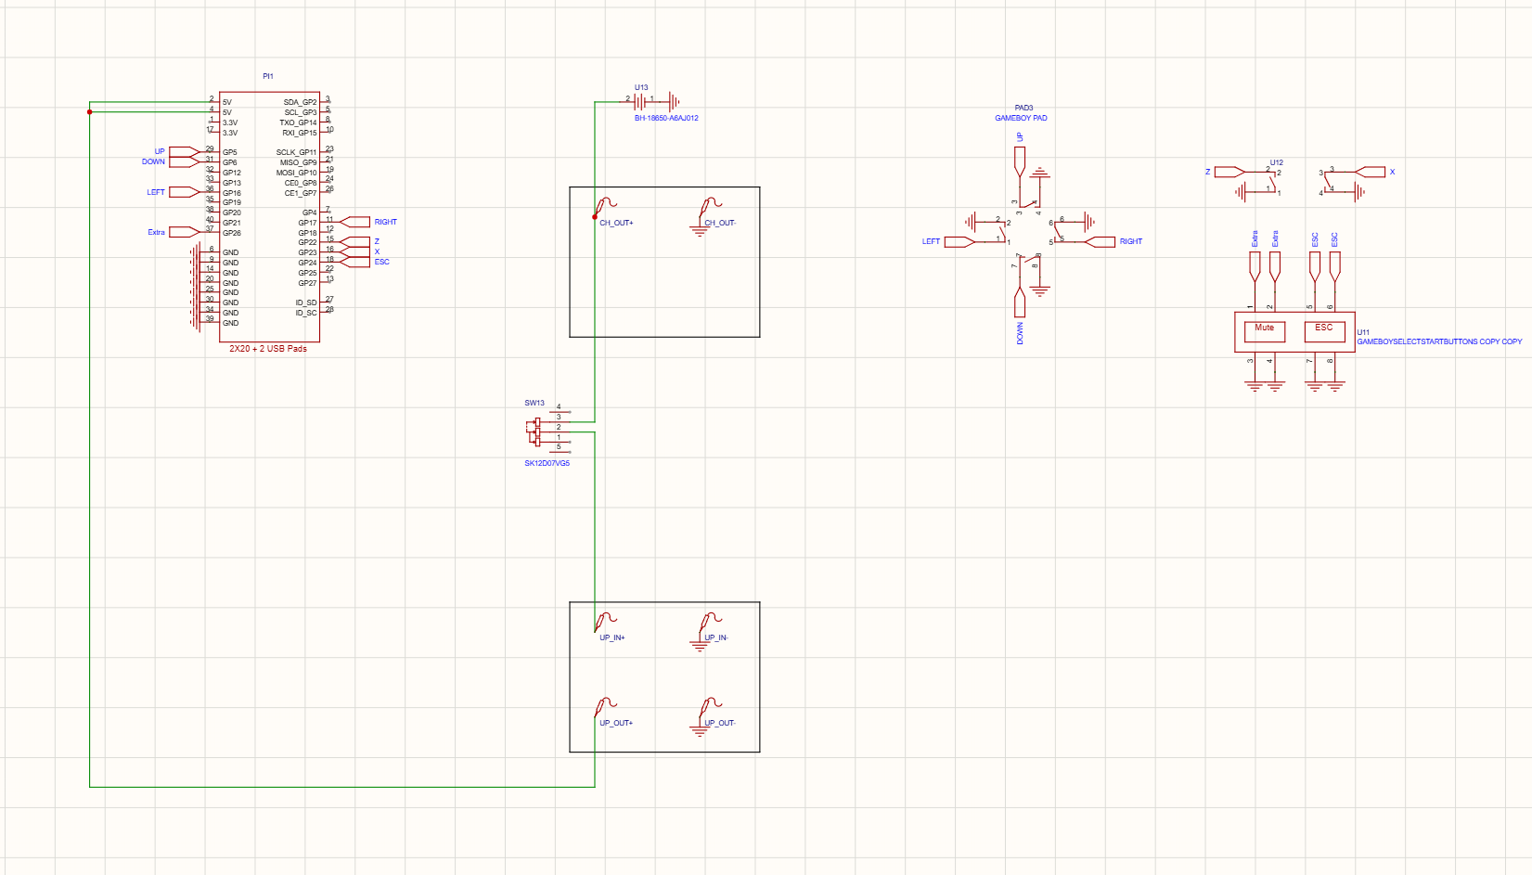This screenshot has height=875, width=1532.
Task: Select the GAMEBOY PAD label text
Action: point(1021,118)
